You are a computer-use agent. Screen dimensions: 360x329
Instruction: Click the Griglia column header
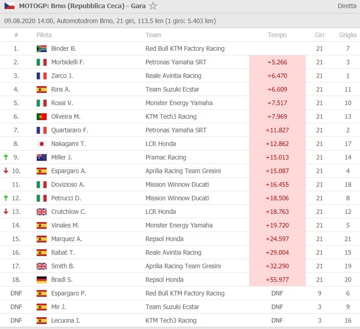pos(348,35)
